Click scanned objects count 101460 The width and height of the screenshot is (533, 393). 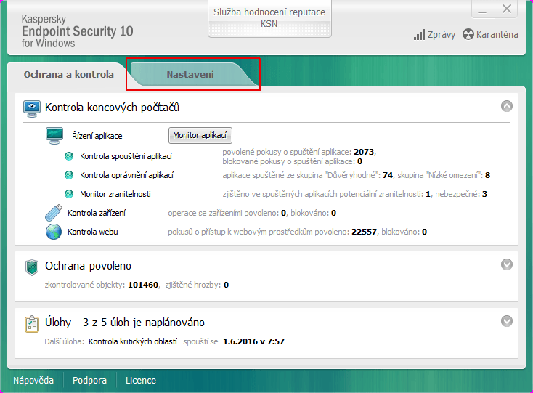pyautogui.click(x=143, y=285)
